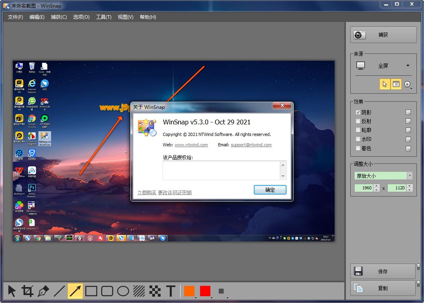Click WinSnap icon in the title bar
The height and width of the screenshot is (303, 424).
[6, 6]
